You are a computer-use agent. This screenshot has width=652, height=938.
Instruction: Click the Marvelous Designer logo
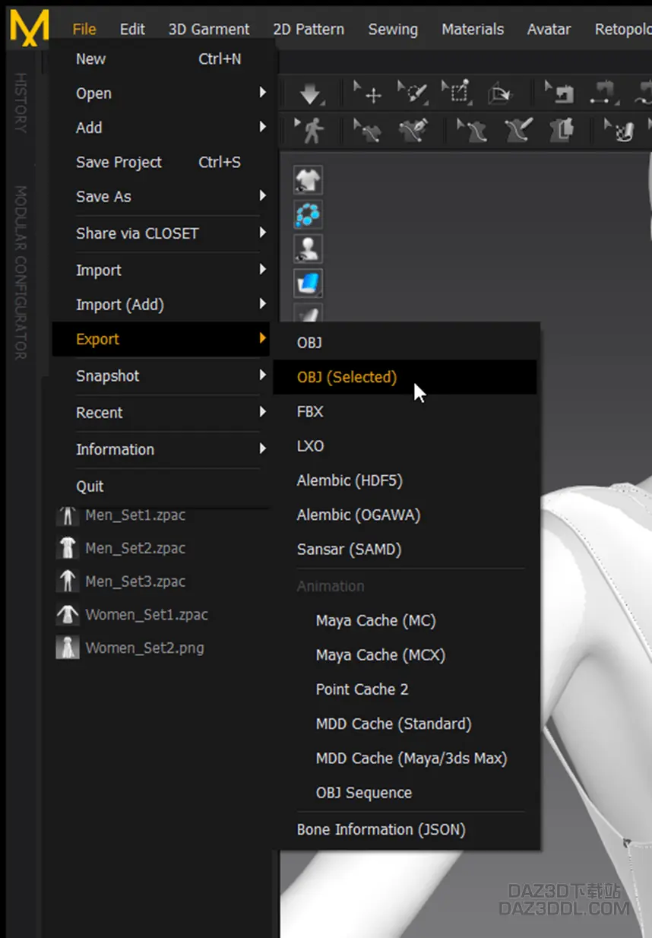coord(29,27)
